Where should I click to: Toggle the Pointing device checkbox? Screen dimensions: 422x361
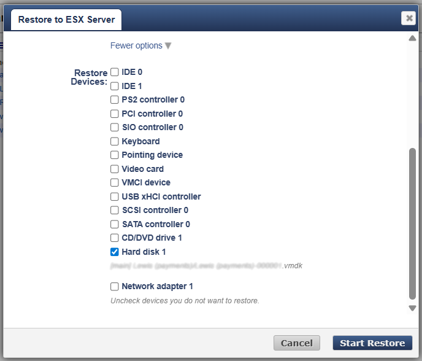[x=115, y=155]
